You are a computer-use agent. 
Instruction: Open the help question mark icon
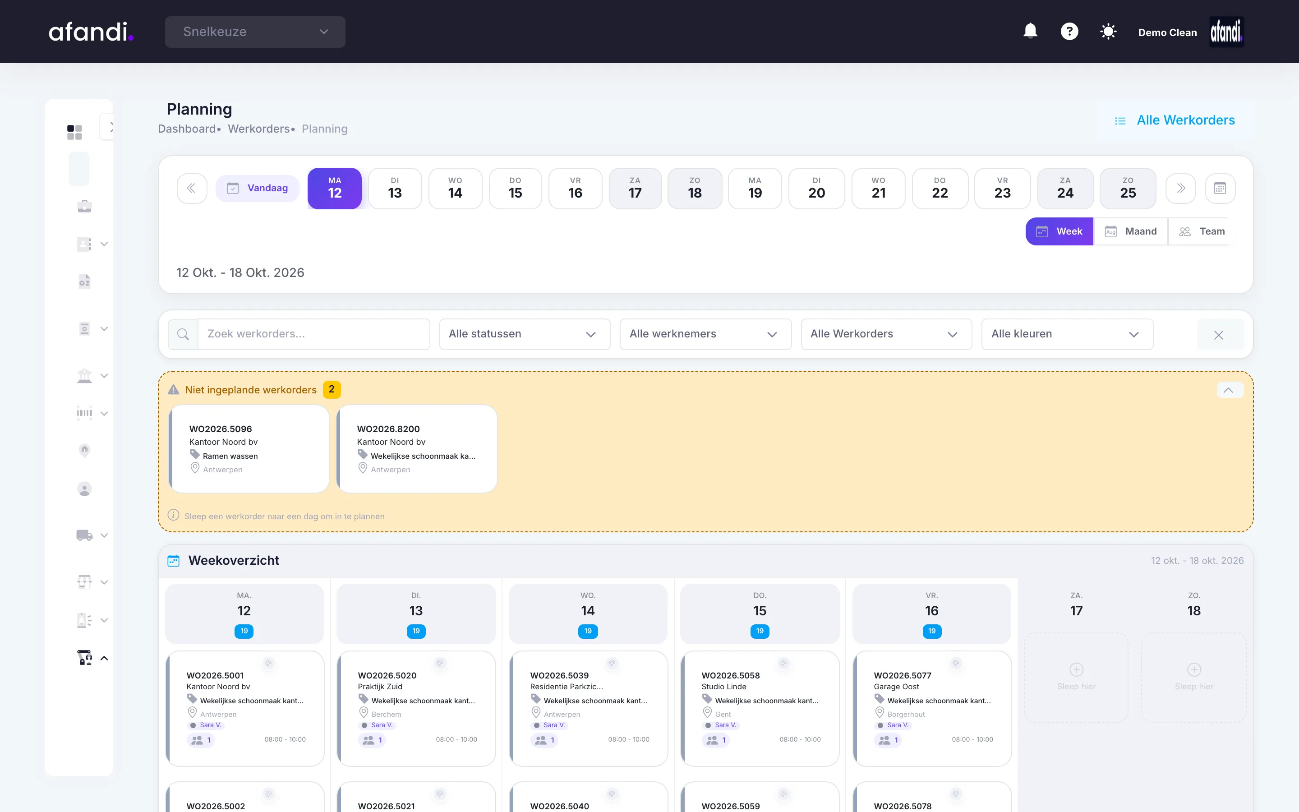[1069, 31]
